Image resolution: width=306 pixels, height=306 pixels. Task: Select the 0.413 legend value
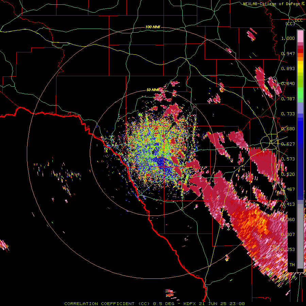click(288, 204)
